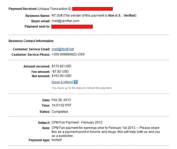Screen dimensions: 177x149
Task: Click the date Feb 28, 2013
Action: [61, 100]
